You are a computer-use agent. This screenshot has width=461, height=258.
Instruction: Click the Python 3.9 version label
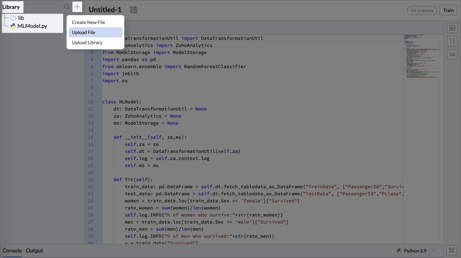click(415, 251)
